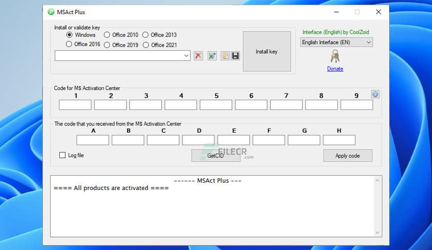Click the keys donate icon
This screenshot has height=250, width=432.
point(335,56)
